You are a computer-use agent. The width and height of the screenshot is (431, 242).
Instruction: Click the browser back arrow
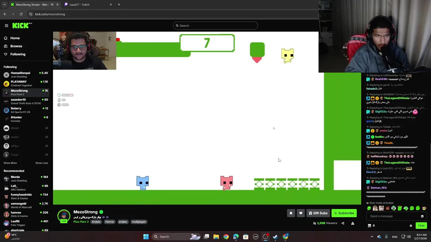coord(5,14)
